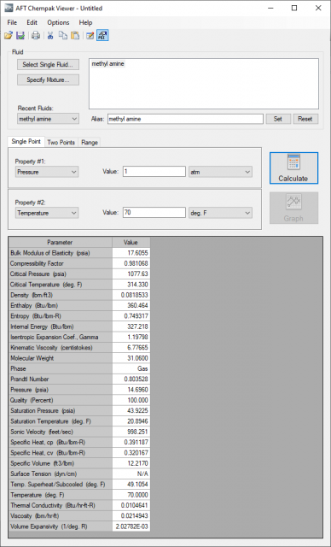Screen dimensions: 331x547
Task: Click the Value column header
Action: (x=131, y=242)
